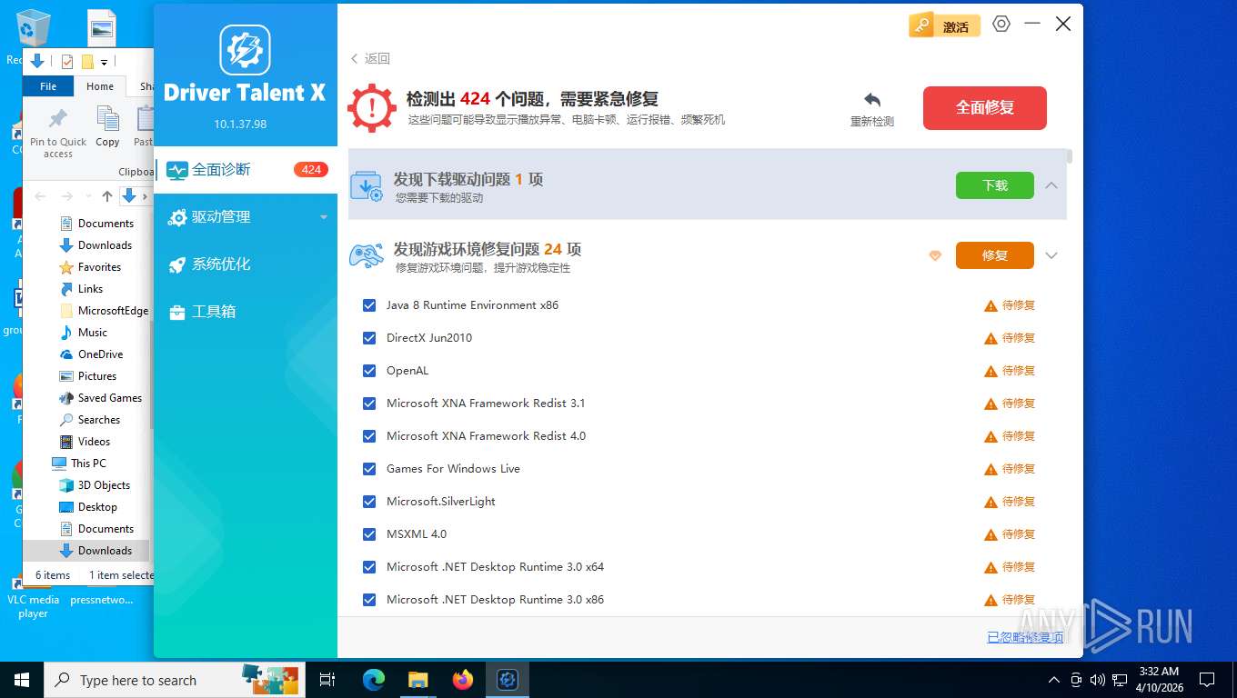This screenshot has height=698, width=1237.
Task: Uncheck the OpenAL checkbox
Action: tap(369, 371)
